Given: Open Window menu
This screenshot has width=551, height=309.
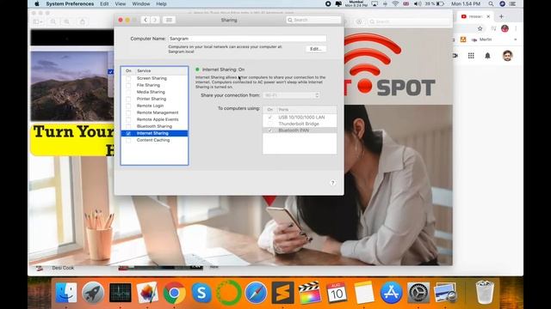Looking at the screenshot, I should pyautogui.click(x=141, y=3).
